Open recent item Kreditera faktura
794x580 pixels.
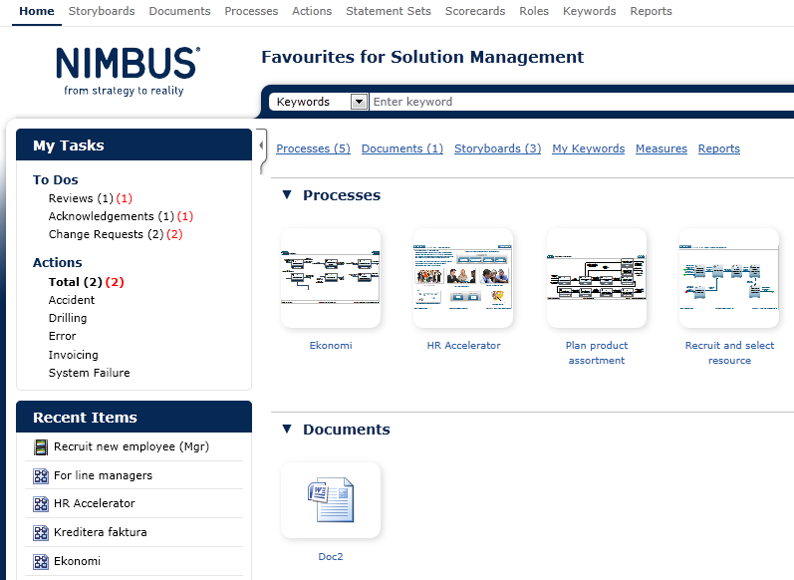click(x=101, y=532)
